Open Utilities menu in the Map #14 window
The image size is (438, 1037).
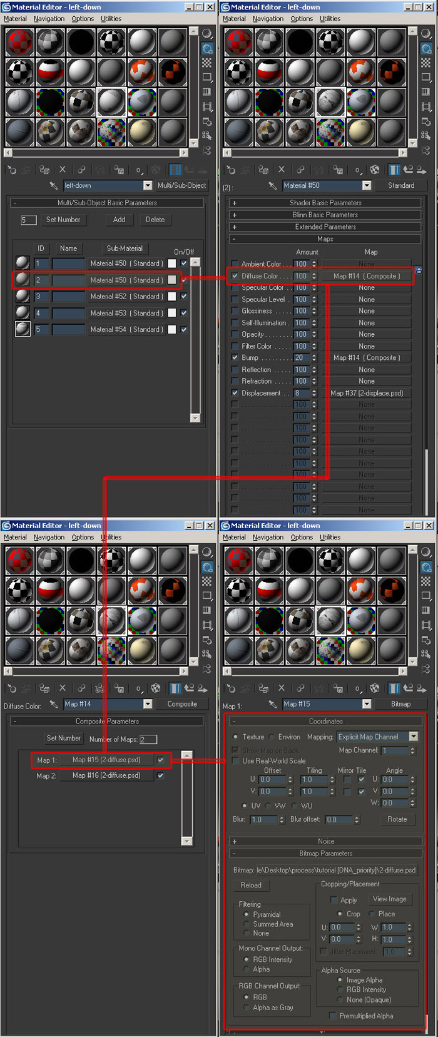click(x=111, y=537)
